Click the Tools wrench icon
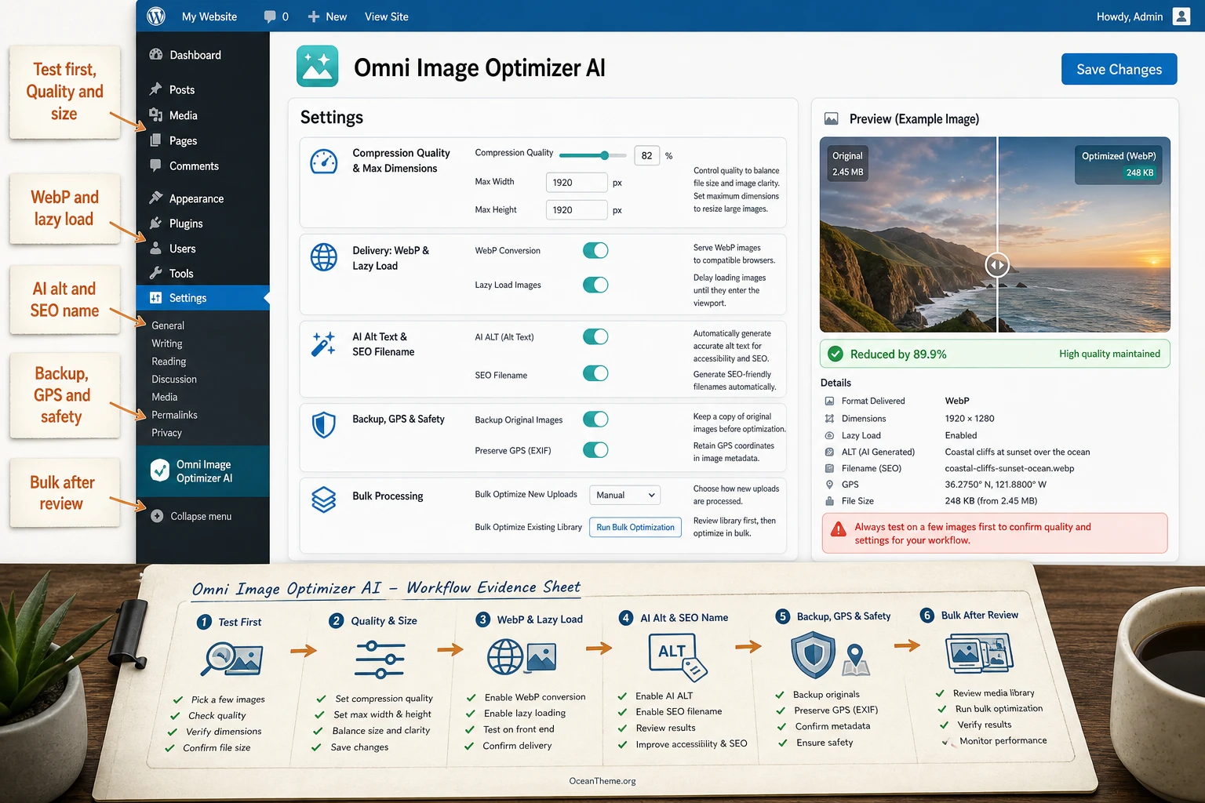 (155, 273)
